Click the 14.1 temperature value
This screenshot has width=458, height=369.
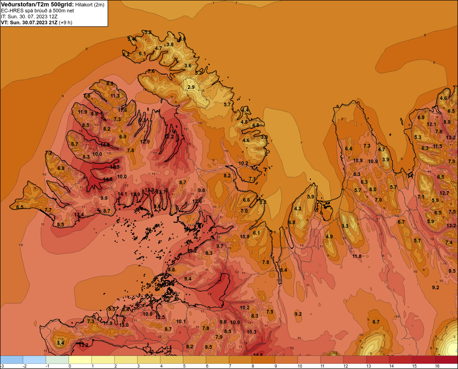(122, 194)
